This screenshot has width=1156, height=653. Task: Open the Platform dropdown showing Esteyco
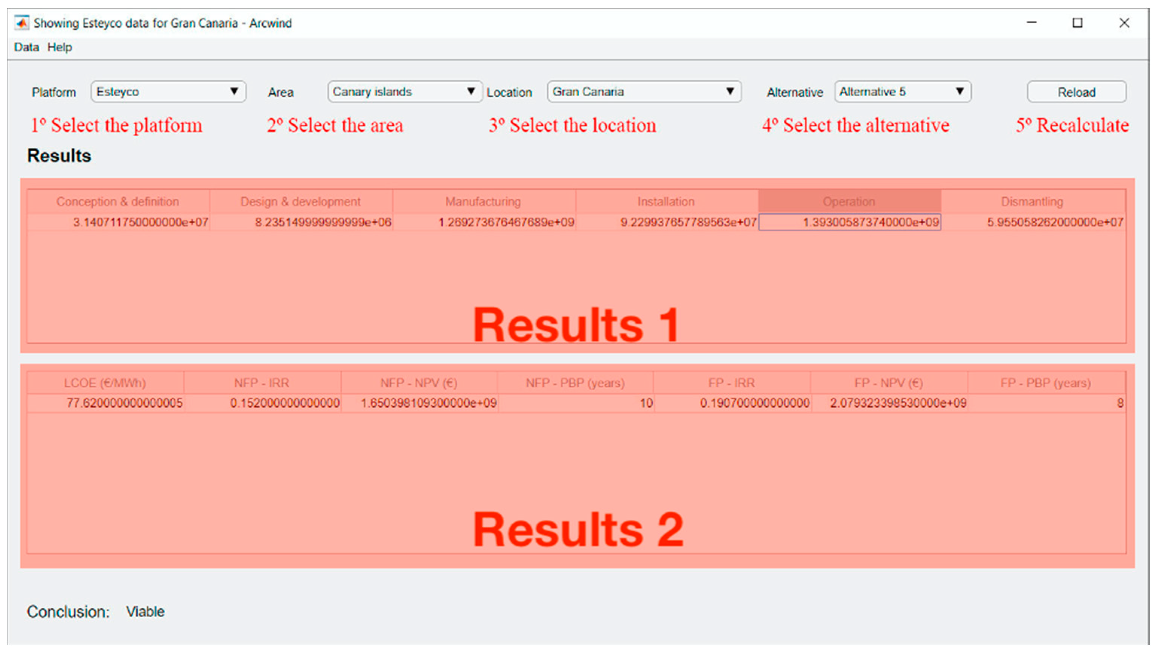(168, 91)
